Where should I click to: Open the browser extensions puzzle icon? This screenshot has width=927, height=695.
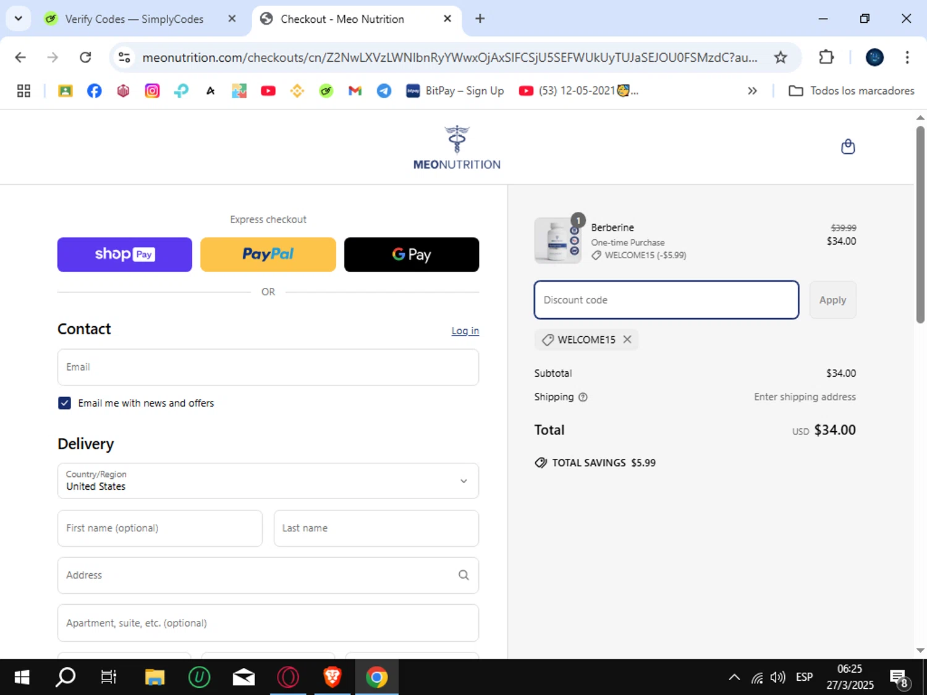[826, 57]
